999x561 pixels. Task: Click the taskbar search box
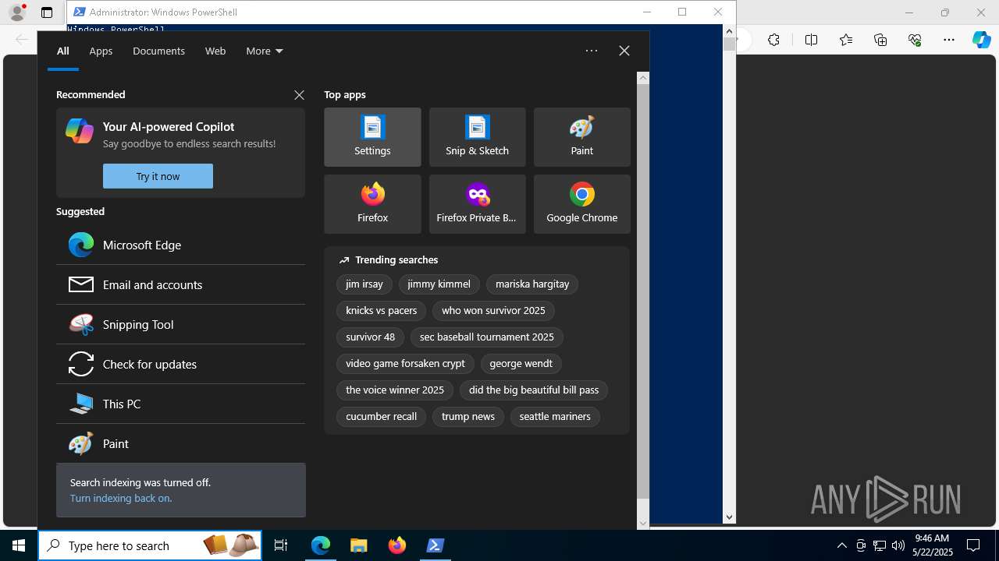tap(151, 545)
